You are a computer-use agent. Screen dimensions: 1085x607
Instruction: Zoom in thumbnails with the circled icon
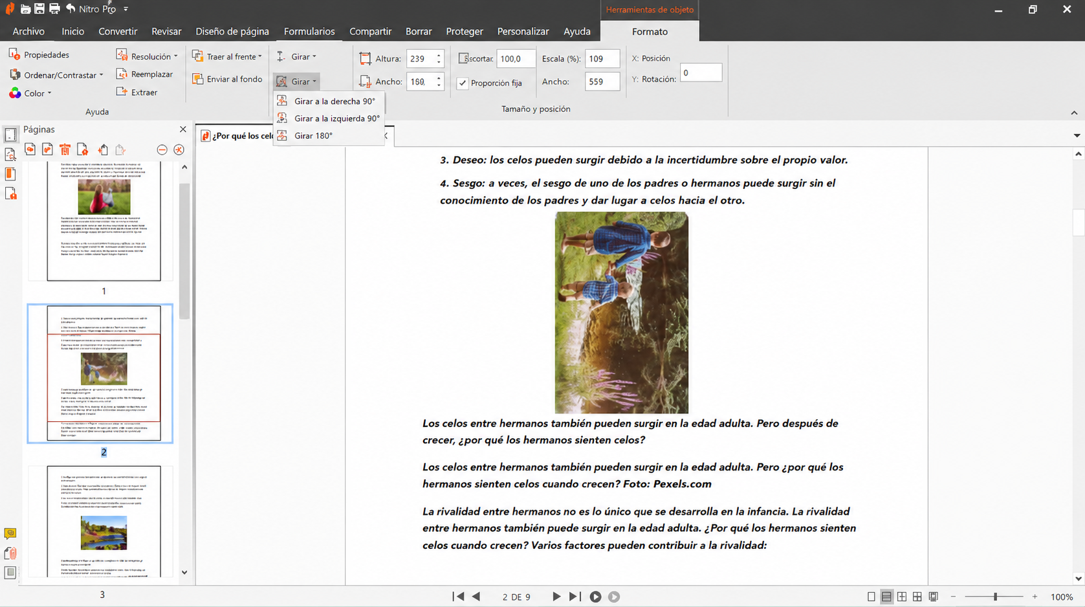tap(179, 150)
